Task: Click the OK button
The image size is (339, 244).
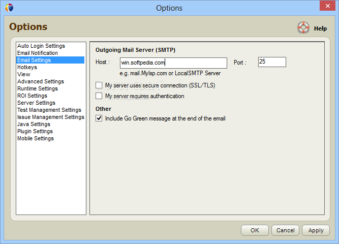Action: (255, 230)
